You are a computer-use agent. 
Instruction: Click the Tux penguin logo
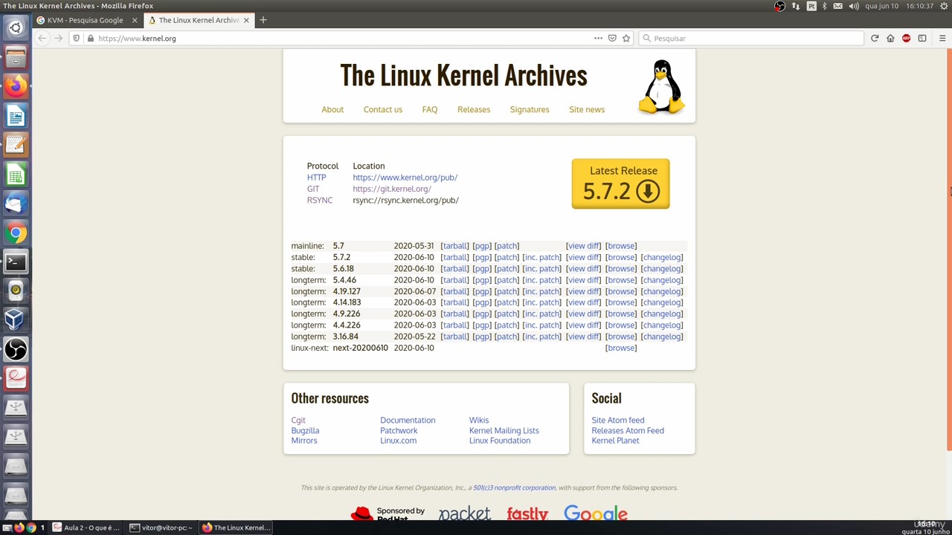coord(661,87)
